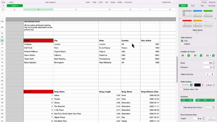Enable Alternating Row Colour checkbox
Image resolution: width=217 pixels, height=122 pixels.
pos(182,107)
